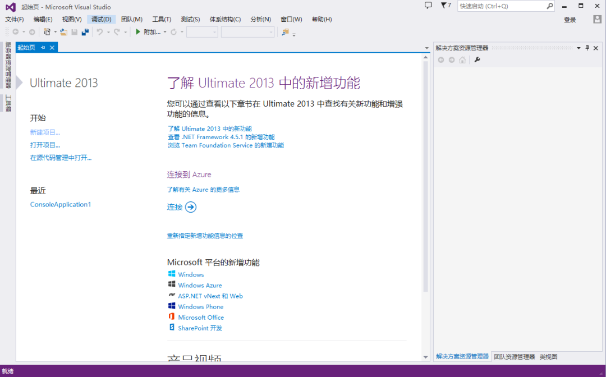Click 查看 .NET Framework 4.5.1 的新增功能 link
This screenshot has height=377, width=606.
(221, 137)
